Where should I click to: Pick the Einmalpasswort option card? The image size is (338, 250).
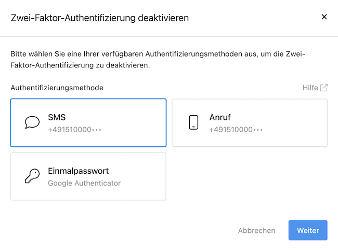(88, 176)
